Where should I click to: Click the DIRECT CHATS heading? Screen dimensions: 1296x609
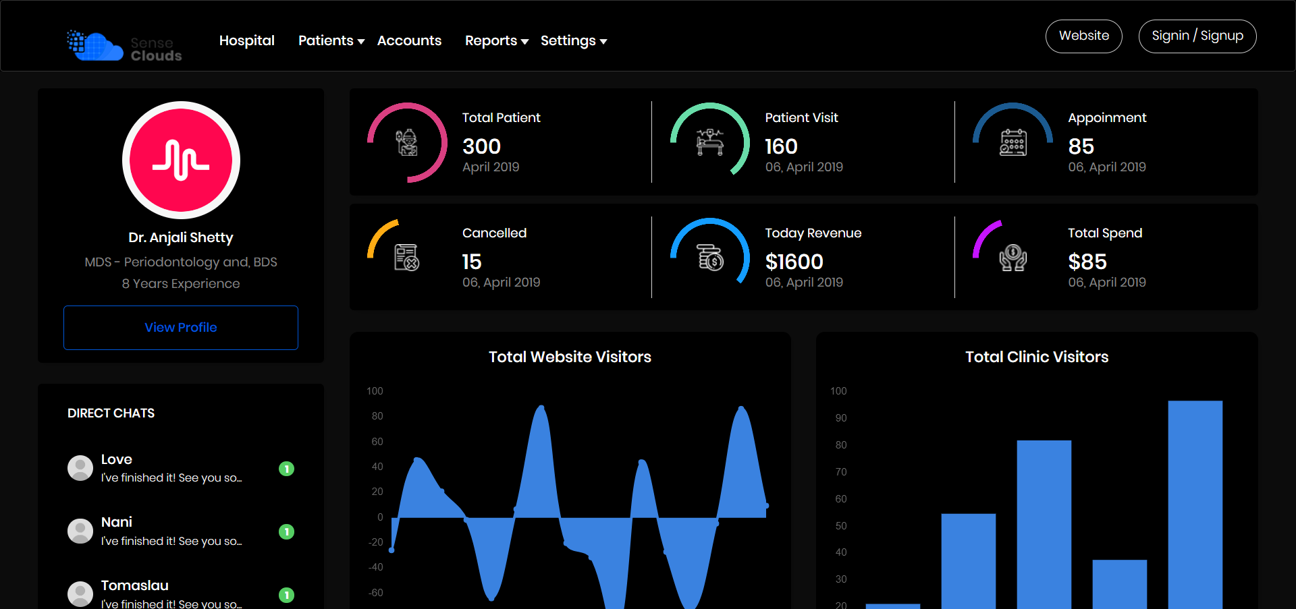(111, 413)
